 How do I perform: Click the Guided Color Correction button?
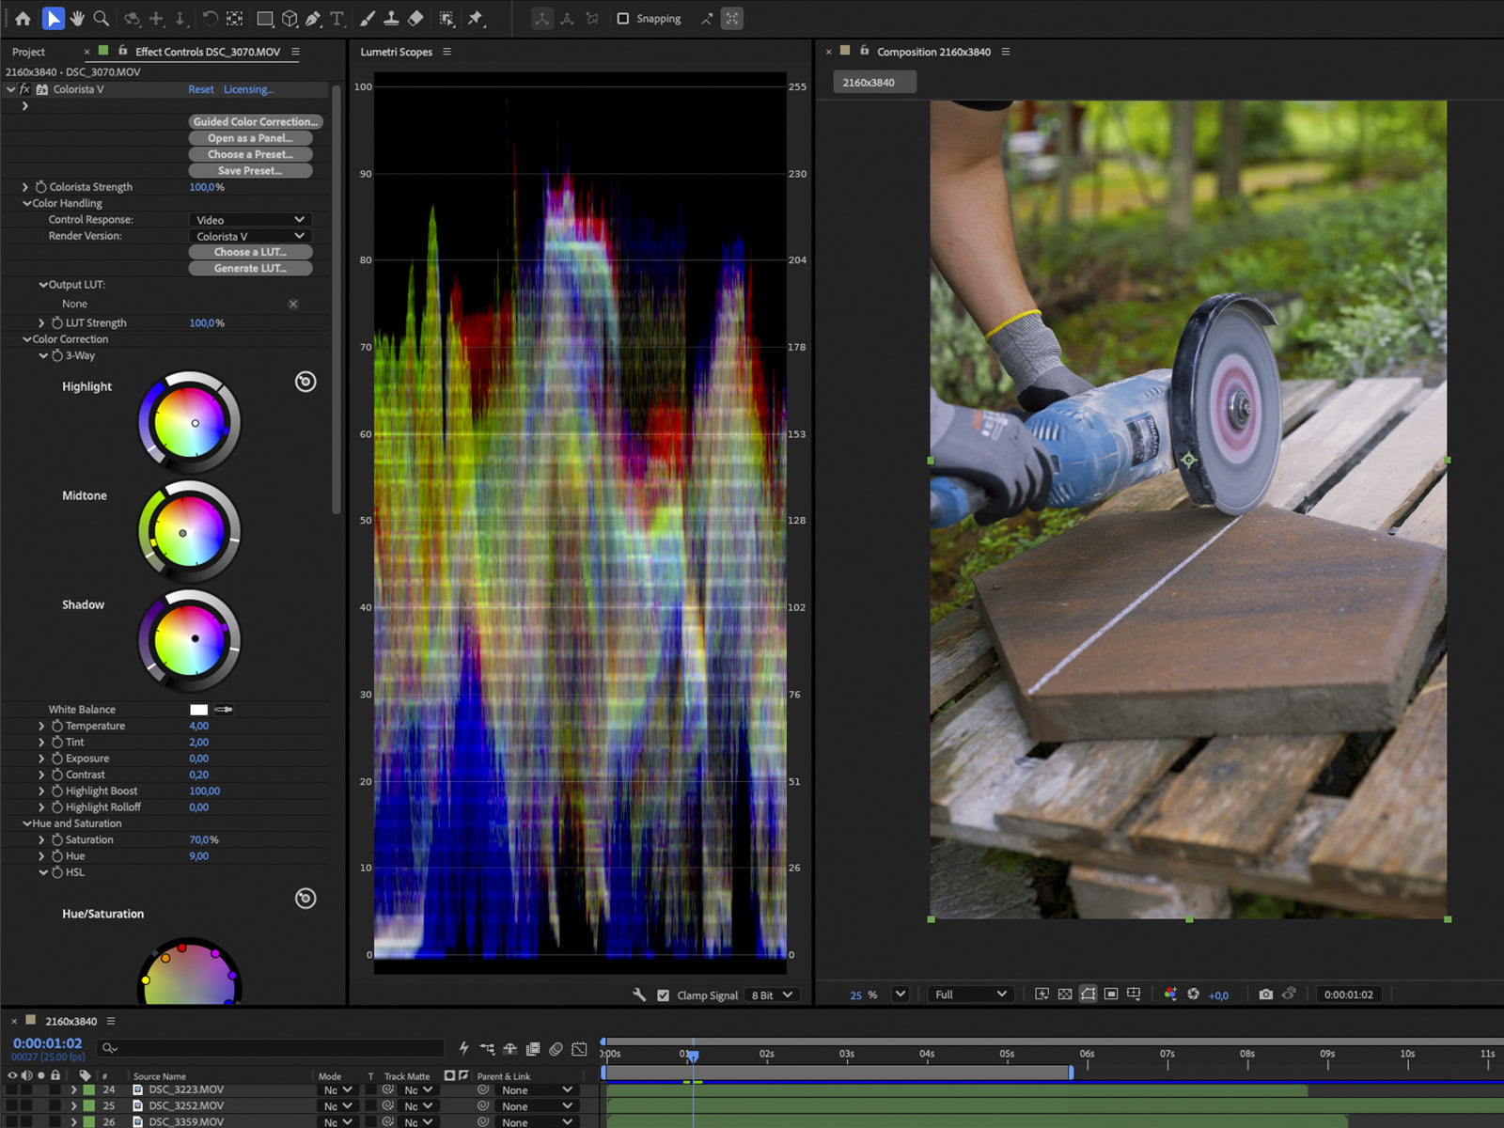point(256,121)
